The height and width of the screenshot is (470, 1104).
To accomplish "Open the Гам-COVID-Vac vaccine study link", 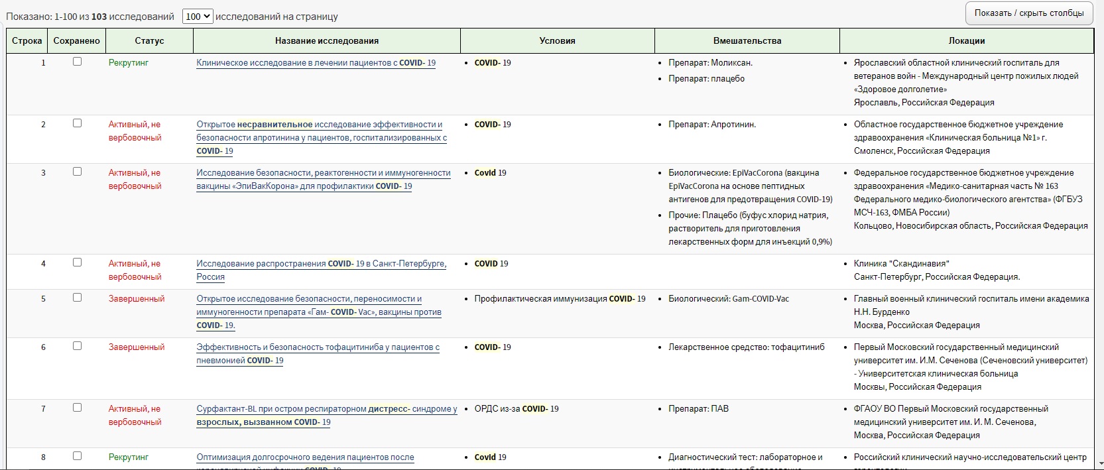I will (x=319, y=312).
